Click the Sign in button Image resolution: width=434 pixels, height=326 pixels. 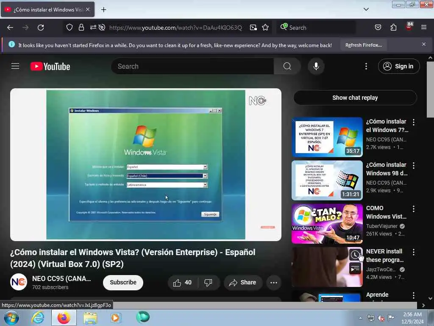point(399,66)
